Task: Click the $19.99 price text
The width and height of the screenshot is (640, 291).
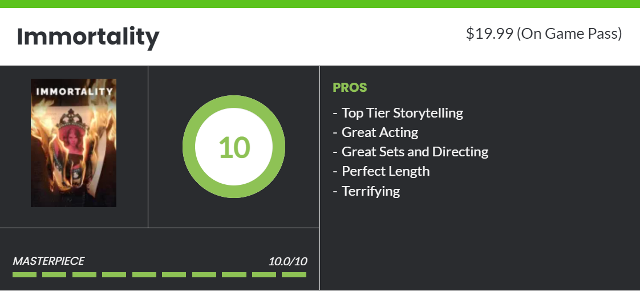Action: point(489,34)
